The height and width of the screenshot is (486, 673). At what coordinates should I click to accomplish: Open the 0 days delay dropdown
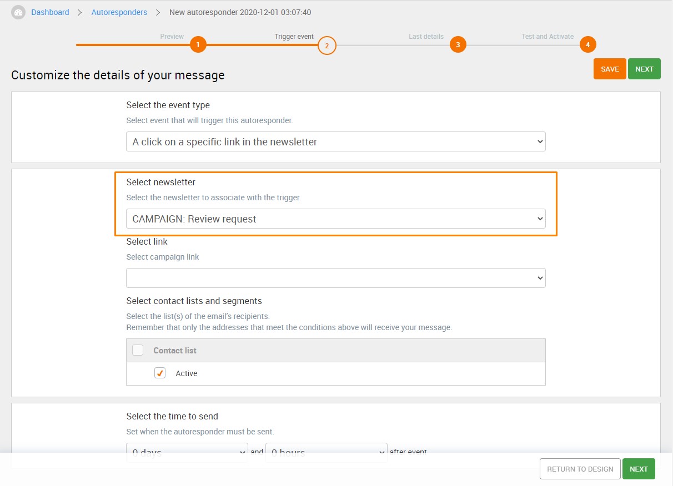pos(187,452)
